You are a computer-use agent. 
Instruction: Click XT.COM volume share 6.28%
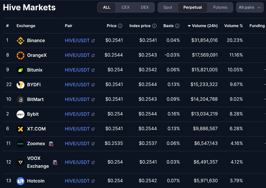point(236,129)
